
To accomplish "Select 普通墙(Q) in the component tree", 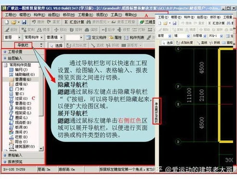I will (x=20, y=79).
